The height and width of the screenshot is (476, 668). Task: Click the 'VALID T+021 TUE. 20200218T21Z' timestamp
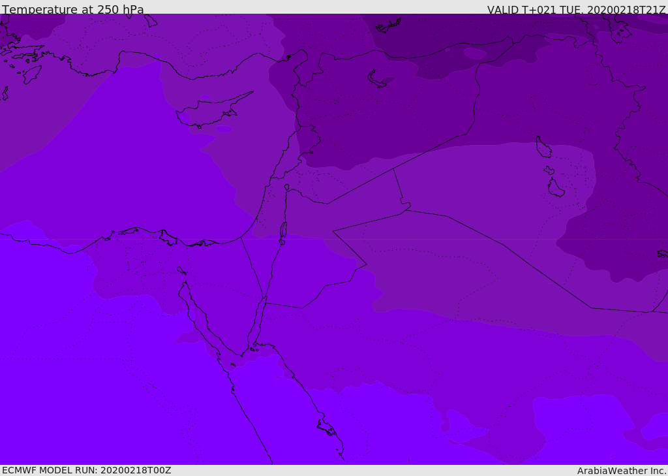click(576, 9)
